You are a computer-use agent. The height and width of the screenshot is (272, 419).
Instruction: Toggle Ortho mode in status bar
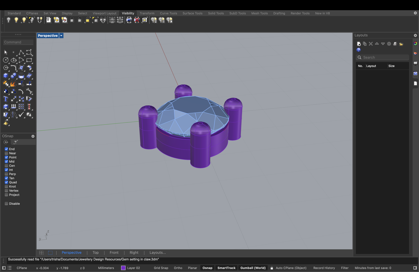click(178, 268)
